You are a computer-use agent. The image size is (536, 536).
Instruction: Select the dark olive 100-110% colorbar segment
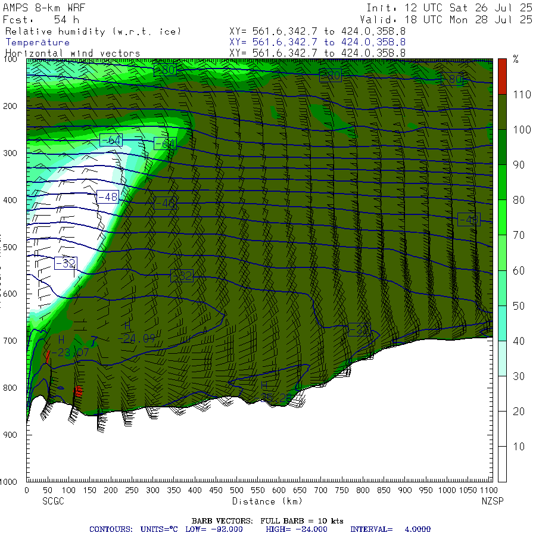pos(502,112)
